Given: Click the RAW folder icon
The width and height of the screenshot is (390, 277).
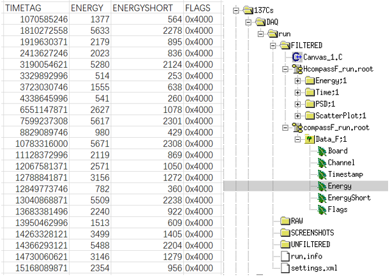Looking at the screenshot, I should (285, 221).
